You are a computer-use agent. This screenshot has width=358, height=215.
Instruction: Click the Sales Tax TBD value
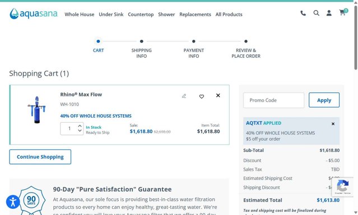click(335, 169)
